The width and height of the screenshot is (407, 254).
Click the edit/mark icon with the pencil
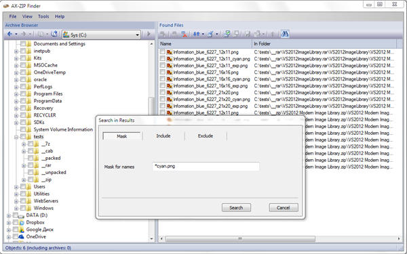[210, 34]
